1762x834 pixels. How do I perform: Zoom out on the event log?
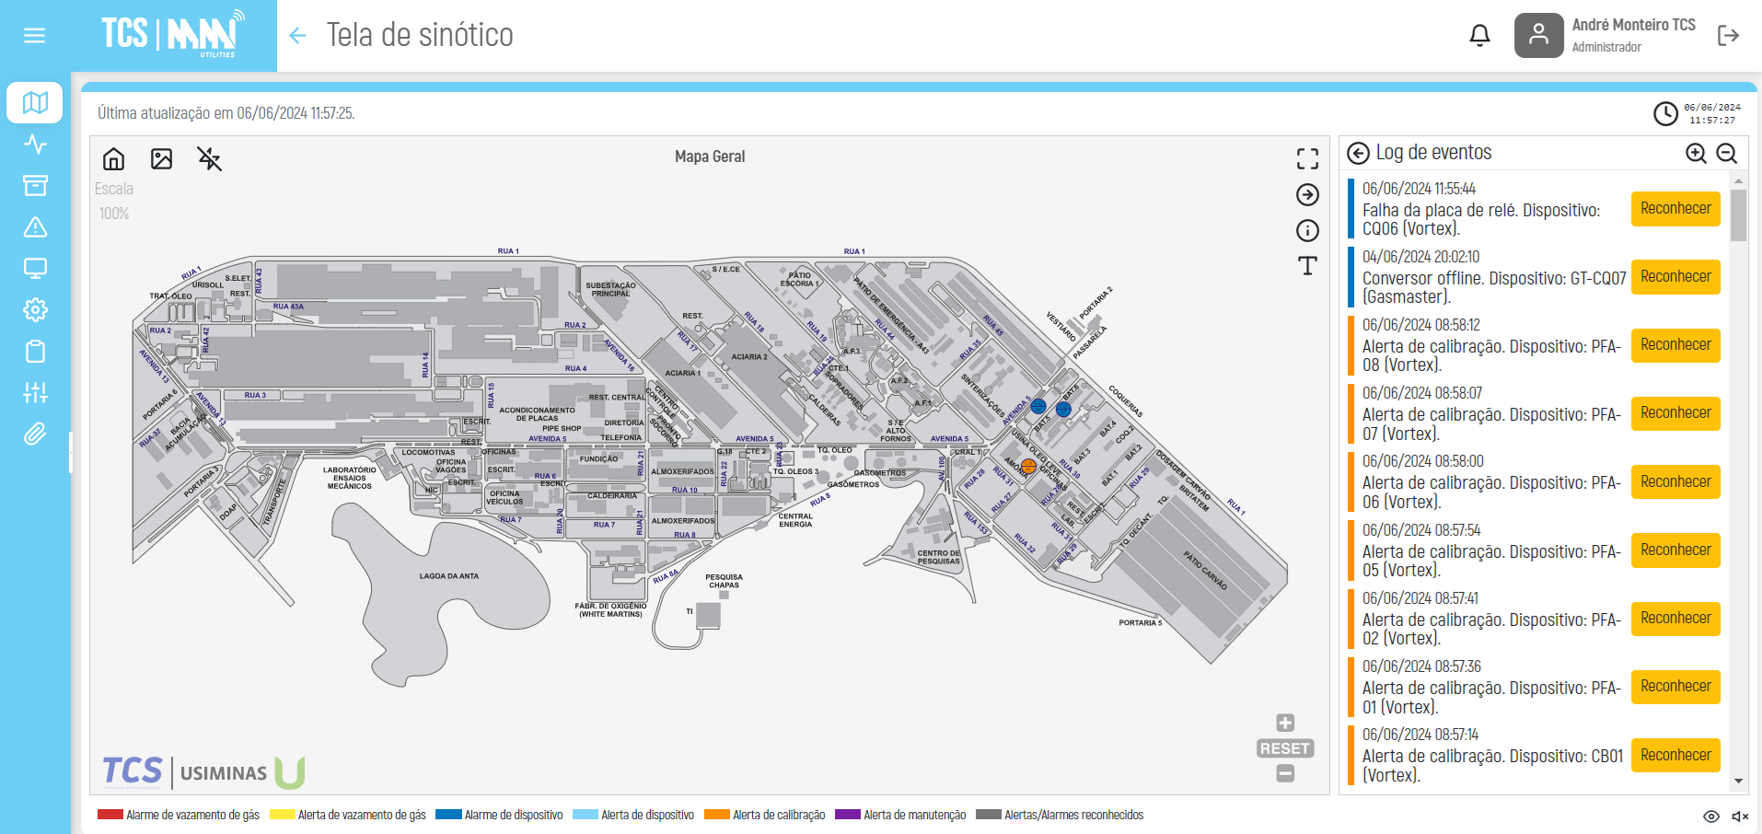point(1727,154)
